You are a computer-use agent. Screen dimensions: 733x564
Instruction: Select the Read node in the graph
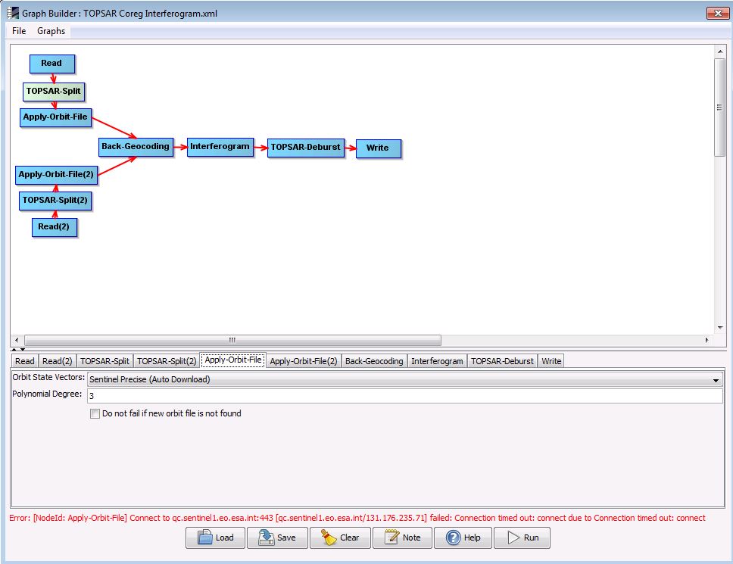[x=52, y=64]
